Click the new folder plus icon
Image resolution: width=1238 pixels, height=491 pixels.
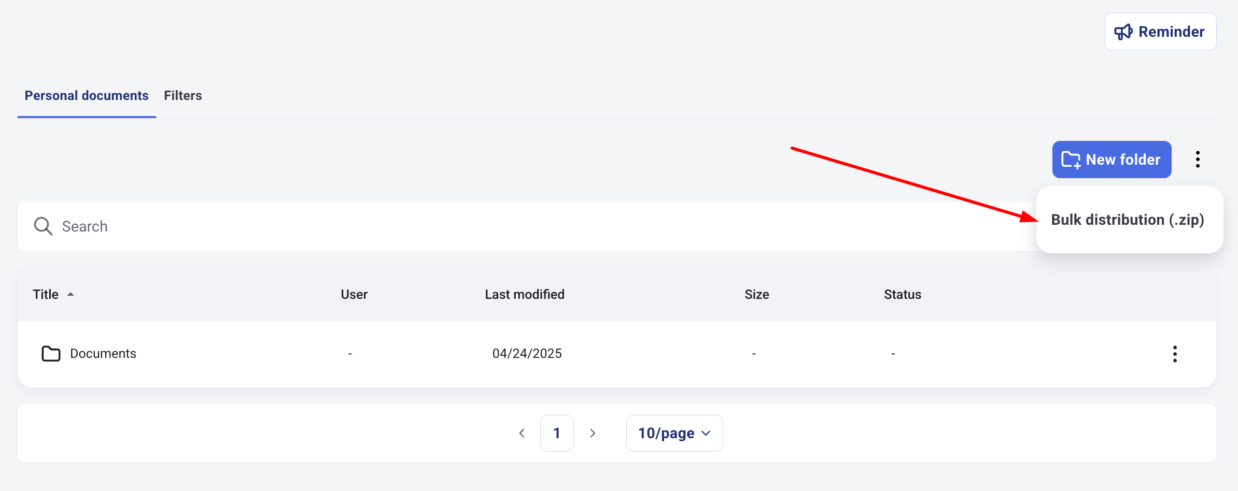point(1071,160)
